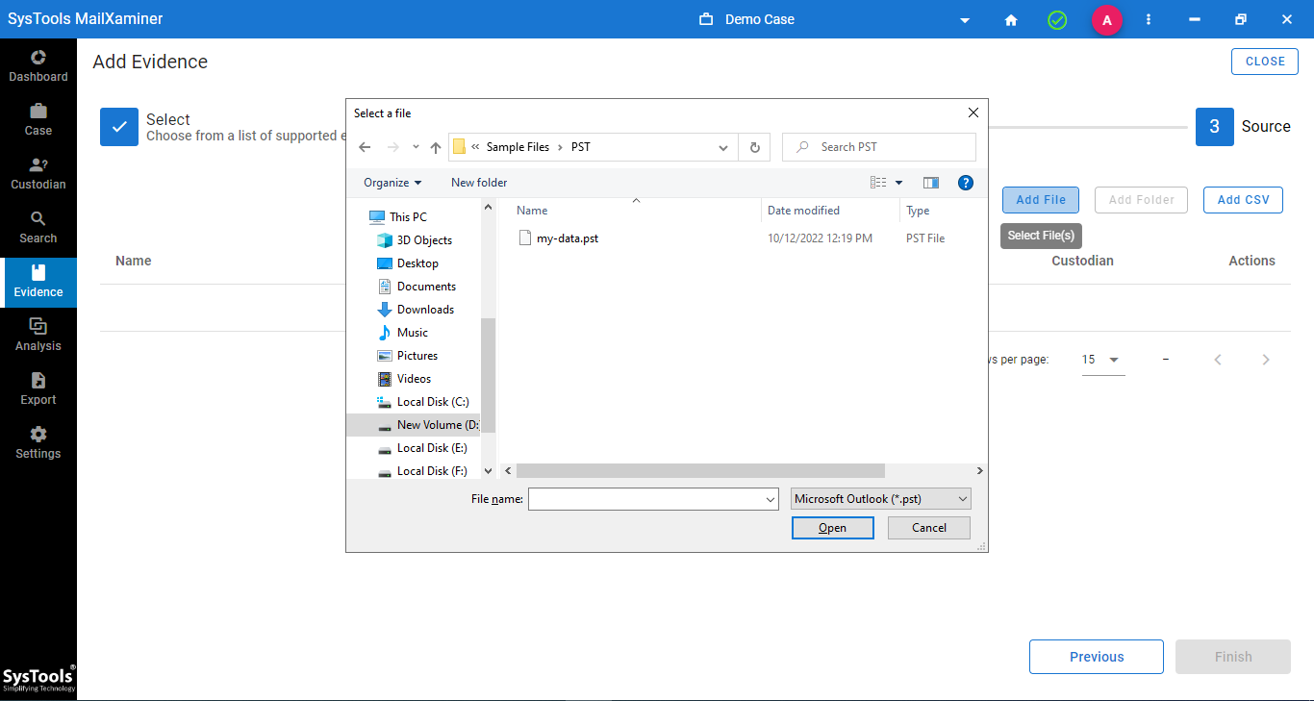Select Music in navigation pane

point(413,333)
